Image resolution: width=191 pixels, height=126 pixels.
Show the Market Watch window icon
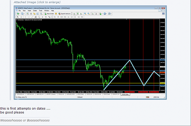point(28,14)
